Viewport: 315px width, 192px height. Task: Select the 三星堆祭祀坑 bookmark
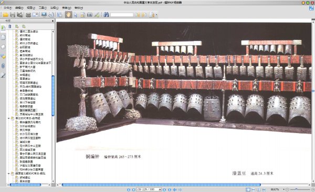pyautogui.click(x=27, y=71)
